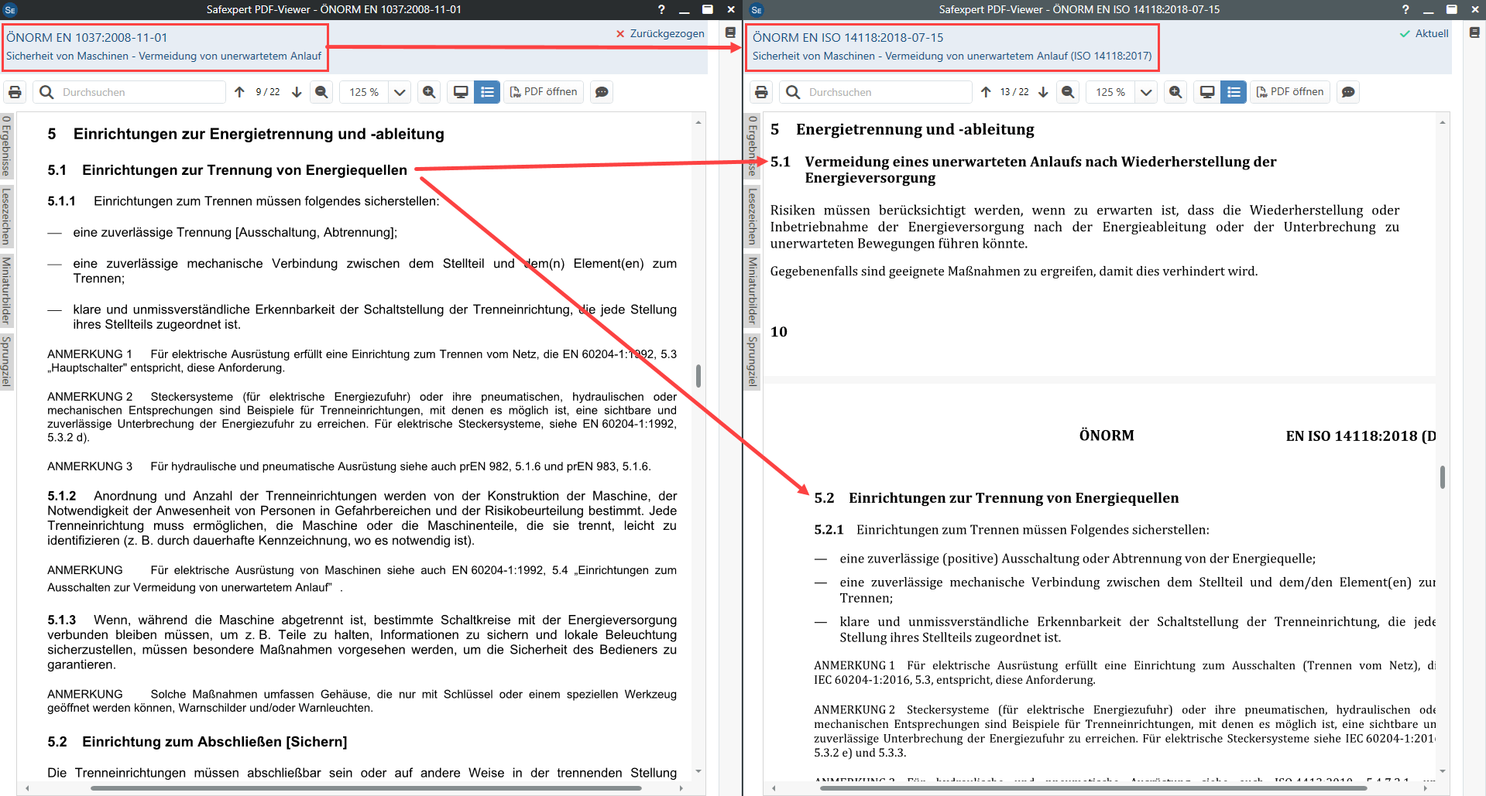The width and height of the screenshot is (1486, 796).
Task: Open comment bubble in left viewer toolbar
Action: point(602,92)
